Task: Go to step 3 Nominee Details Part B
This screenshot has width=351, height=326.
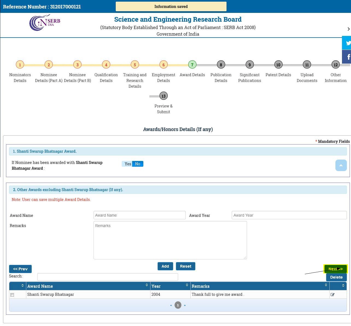Action: click(77, 65)
